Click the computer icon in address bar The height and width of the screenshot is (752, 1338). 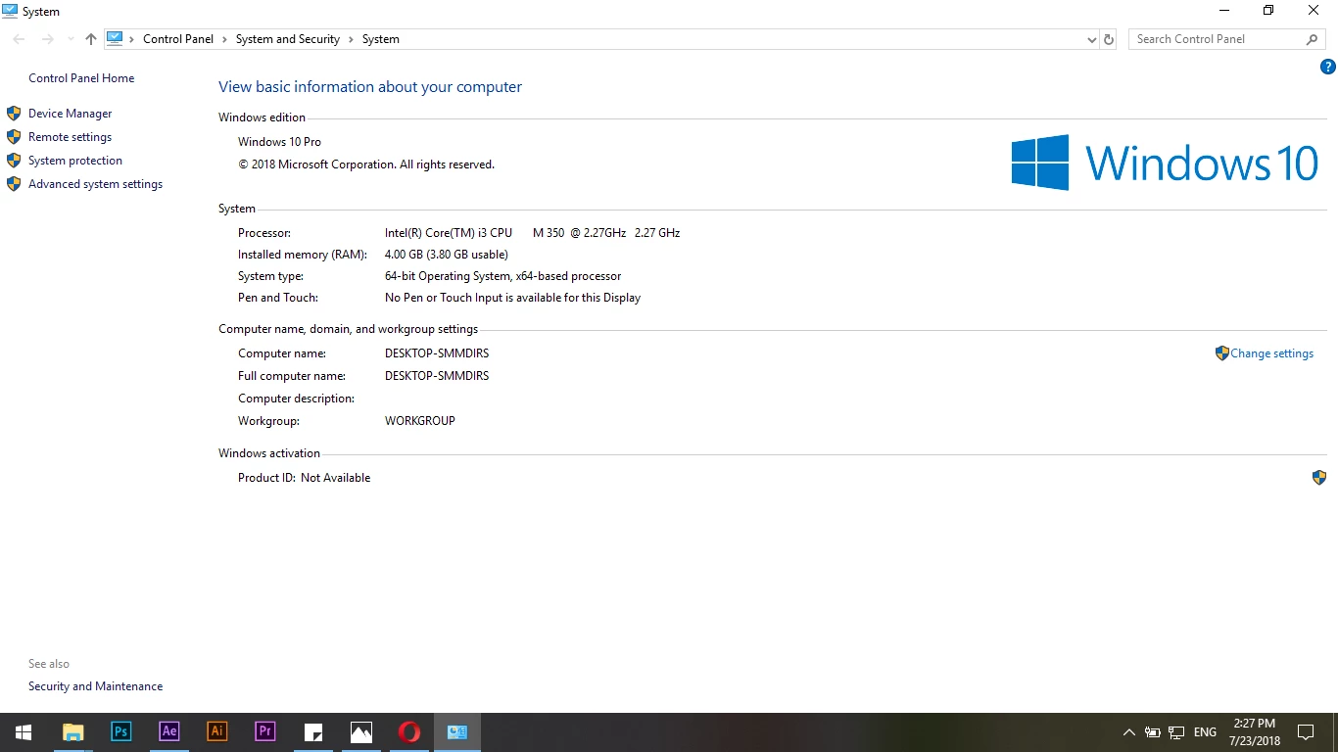point(116,39)
